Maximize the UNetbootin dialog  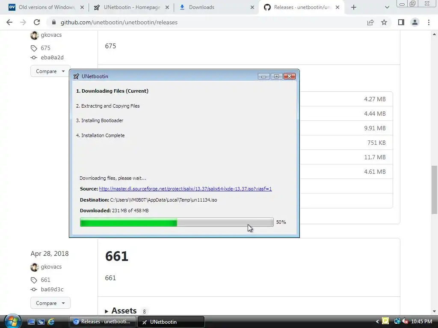pos(277,76)
